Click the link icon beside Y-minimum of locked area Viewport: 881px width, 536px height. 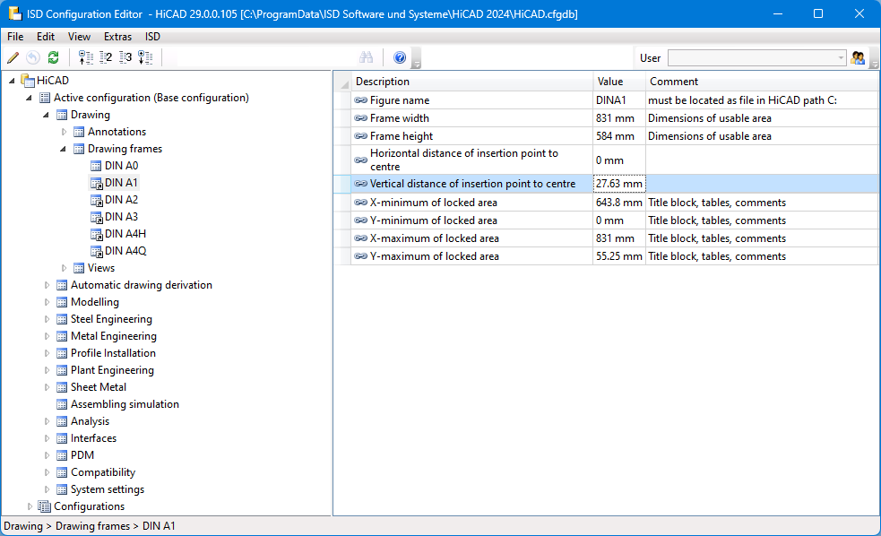point(360,220)
